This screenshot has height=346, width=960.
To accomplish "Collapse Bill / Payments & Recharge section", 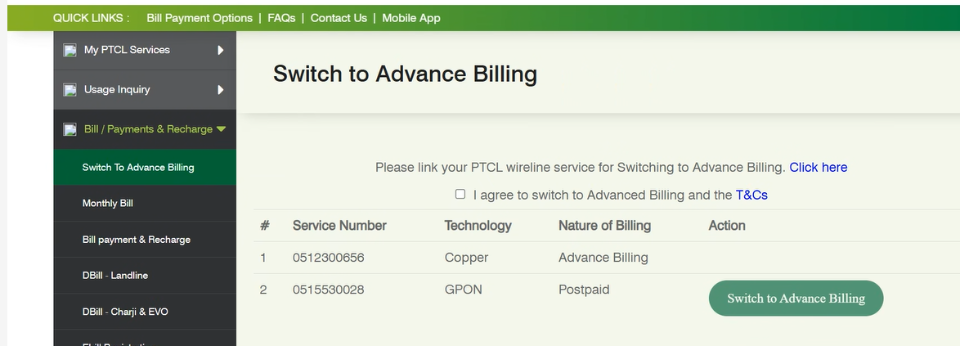I will (x=221, y=129).
